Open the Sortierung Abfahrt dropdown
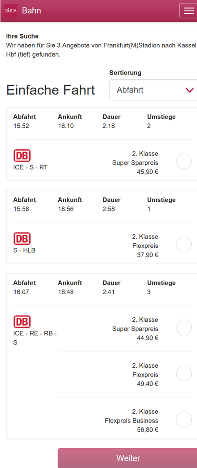This screenshot has width=197, height=468. pyautogui.click(x=153, y=90)
